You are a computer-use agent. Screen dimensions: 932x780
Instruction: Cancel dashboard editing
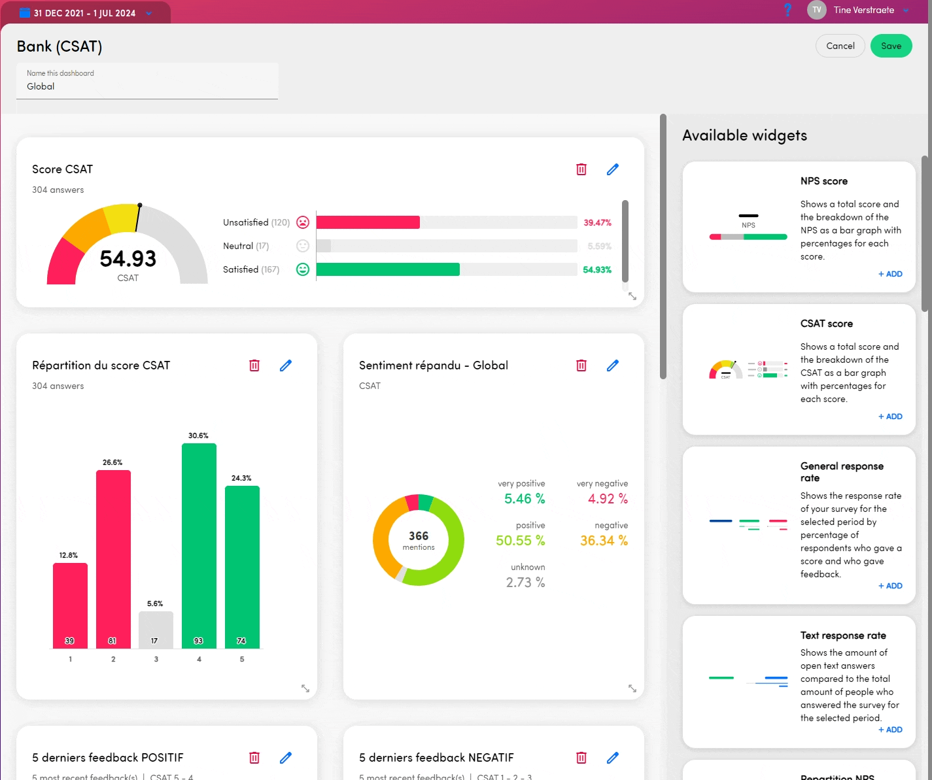tap(840, 46)
